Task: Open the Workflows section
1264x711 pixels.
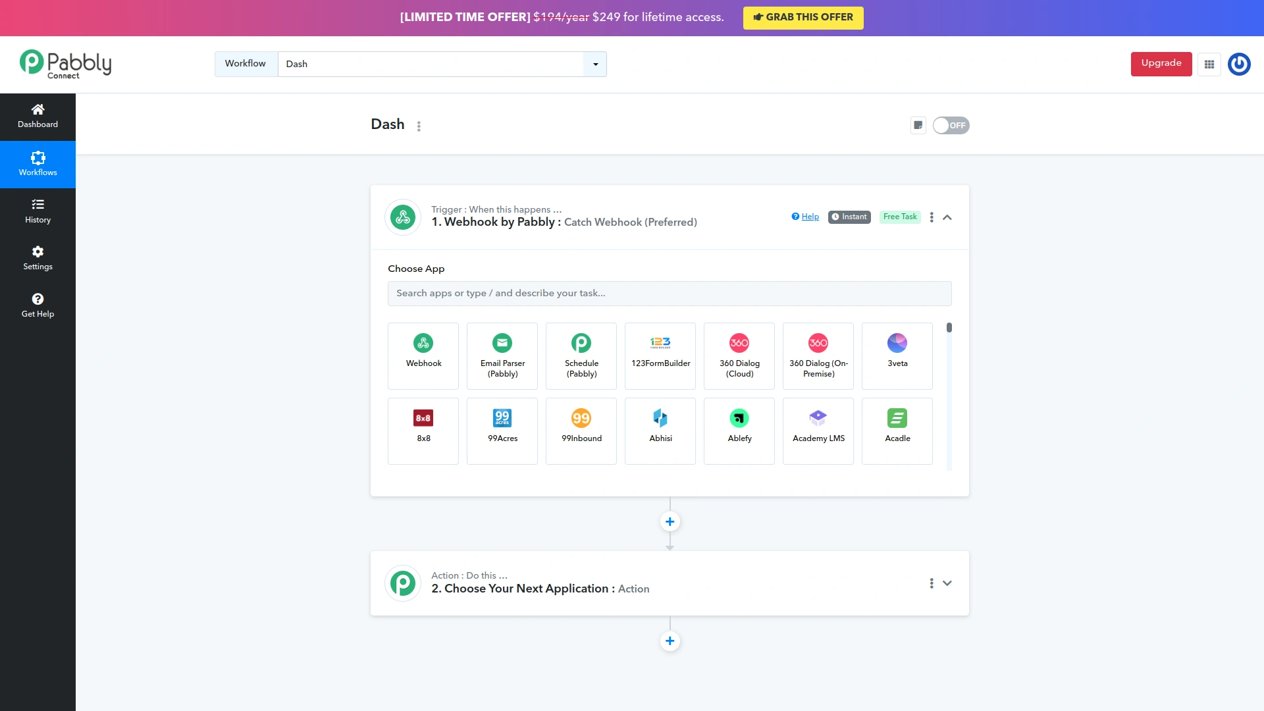Action: pyautogui.click(x=38, y=164)
